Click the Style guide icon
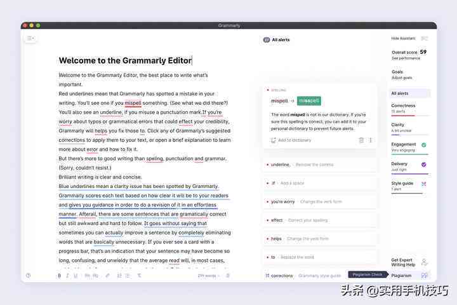This screenshot has height=305, width=457. (424, 184)
